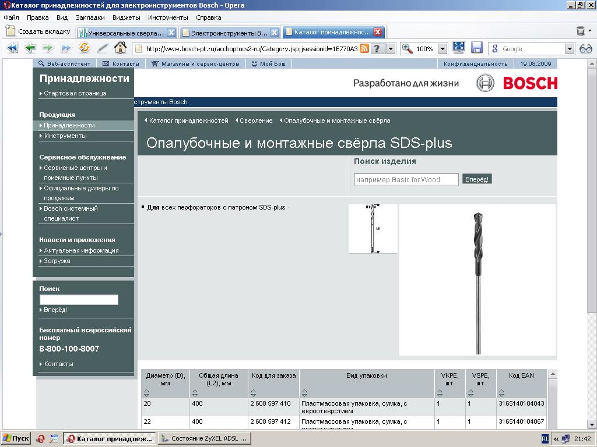Click Стартовая страница in sidebar

tap(75, 93)
